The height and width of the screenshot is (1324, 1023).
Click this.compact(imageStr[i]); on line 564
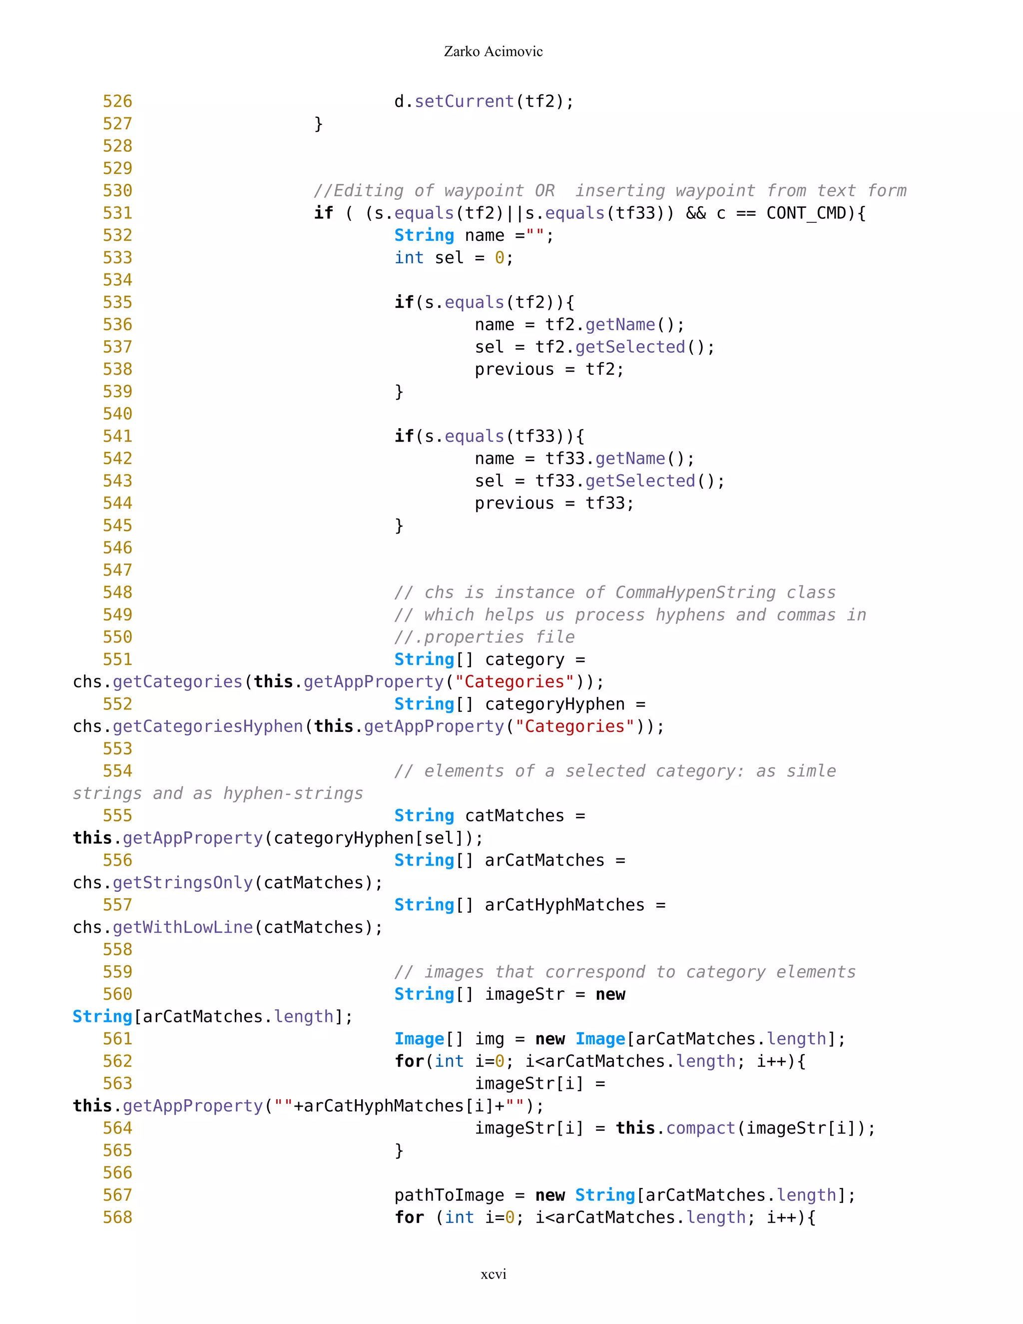[x=745, y=1128]
